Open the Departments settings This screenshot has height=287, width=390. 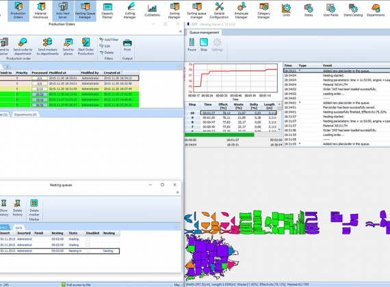[x=376, y=10]
